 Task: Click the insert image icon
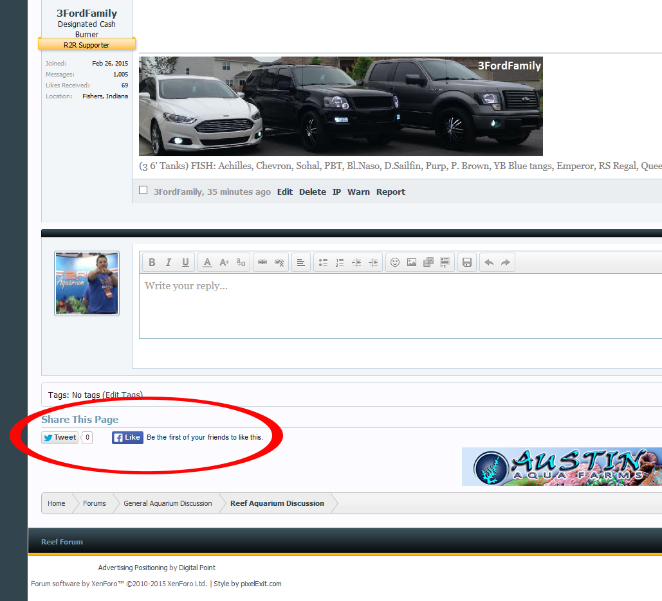coord(412,262)
